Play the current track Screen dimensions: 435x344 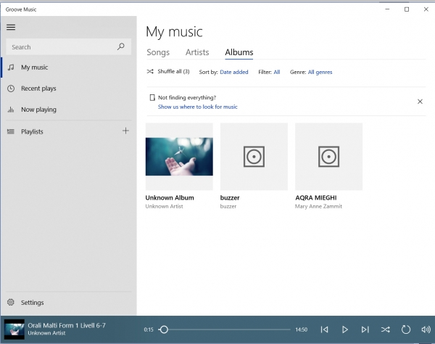click(345, 329)
